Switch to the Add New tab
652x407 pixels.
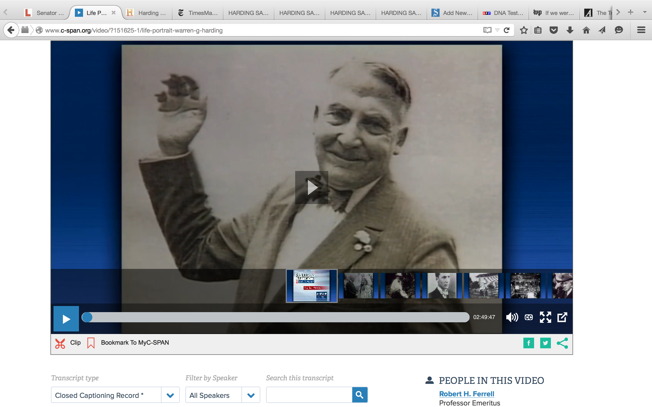(x=452, y=13)
